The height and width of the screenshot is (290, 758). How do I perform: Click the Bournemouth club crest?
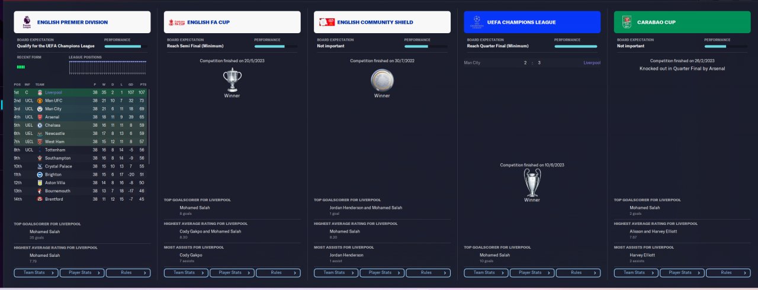[40, 191]
